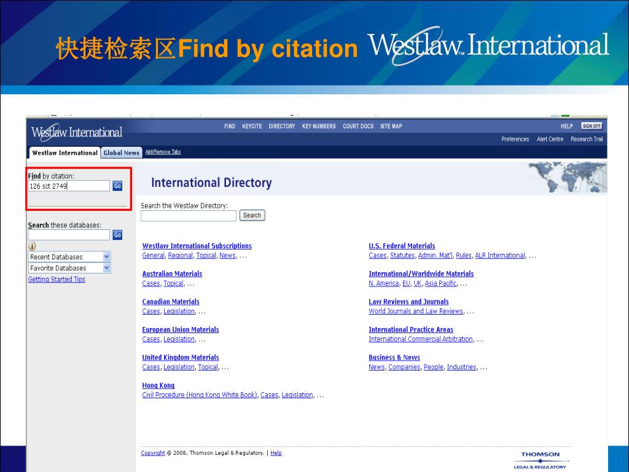The height and width of the screenshot is (472, 629).
Task: Open Alert Centre link
Action: (x=550, y=139)
